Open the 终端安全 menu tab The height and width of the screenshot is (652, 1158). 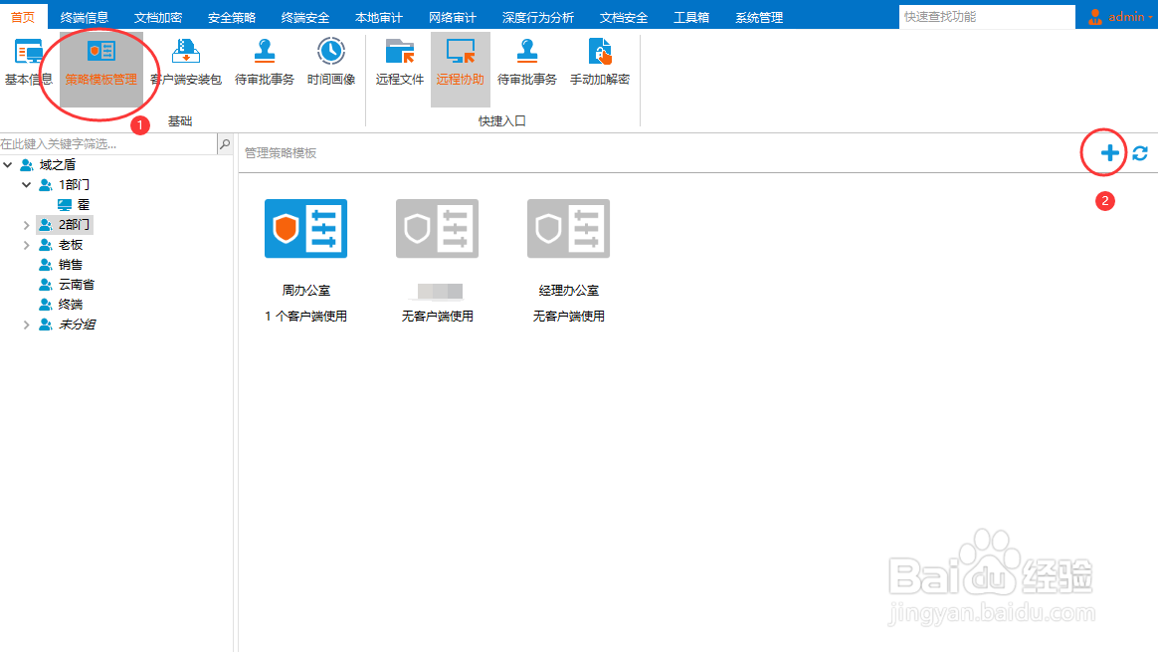tap(305, 17)
